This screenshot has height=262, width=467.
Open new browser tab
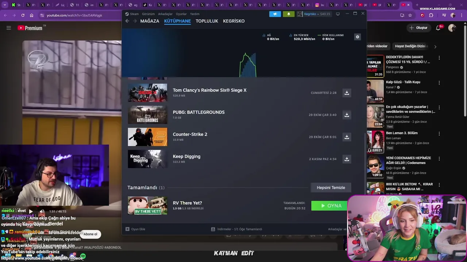(417, 5)
